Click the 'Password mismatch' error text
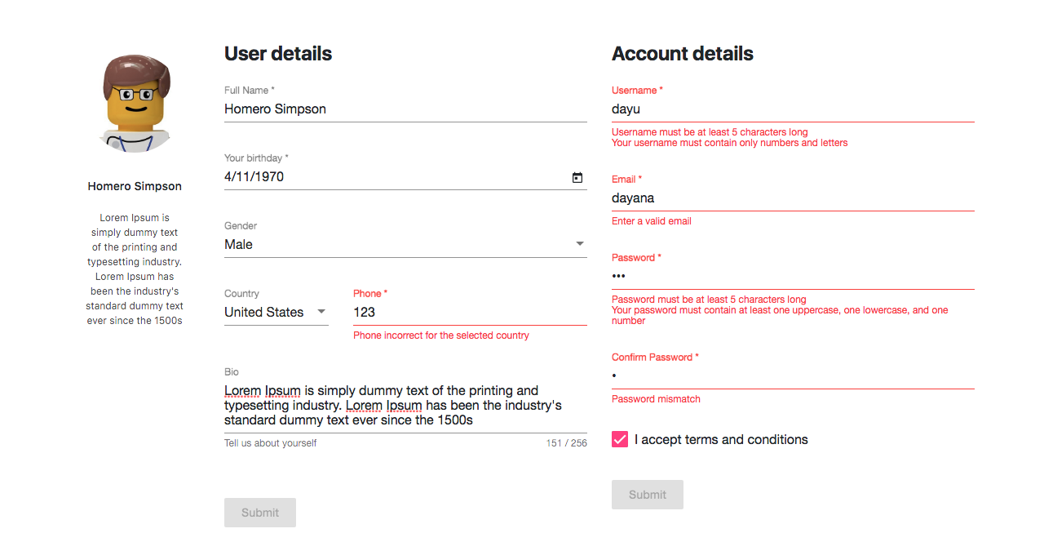This screenshot has height=542, width=1044. [x=656, y=398]
